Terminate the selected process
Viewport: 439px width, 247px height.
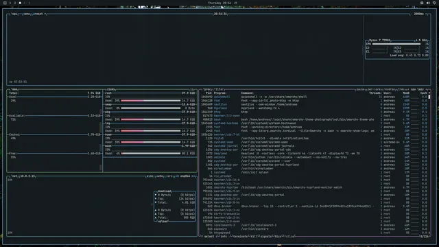pos(239,236)
